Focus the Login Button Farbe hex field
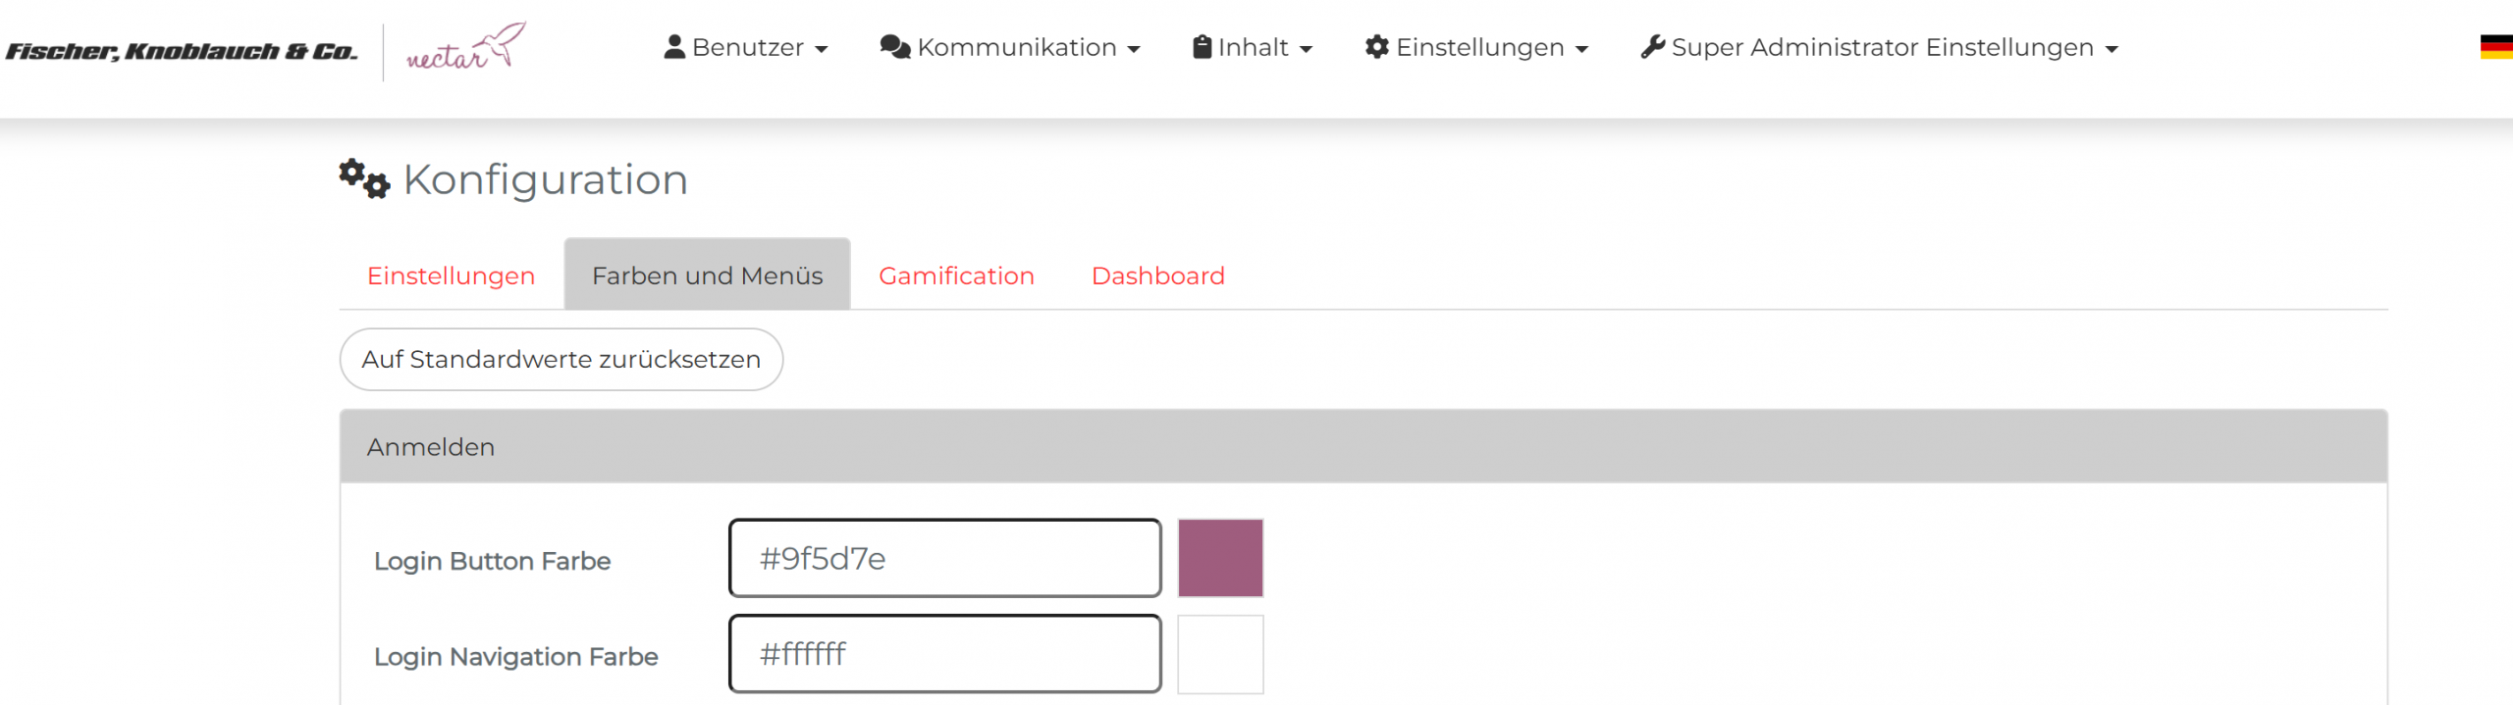The height and width of the screenshot is (705, 2513). click(x=944, y=558)
